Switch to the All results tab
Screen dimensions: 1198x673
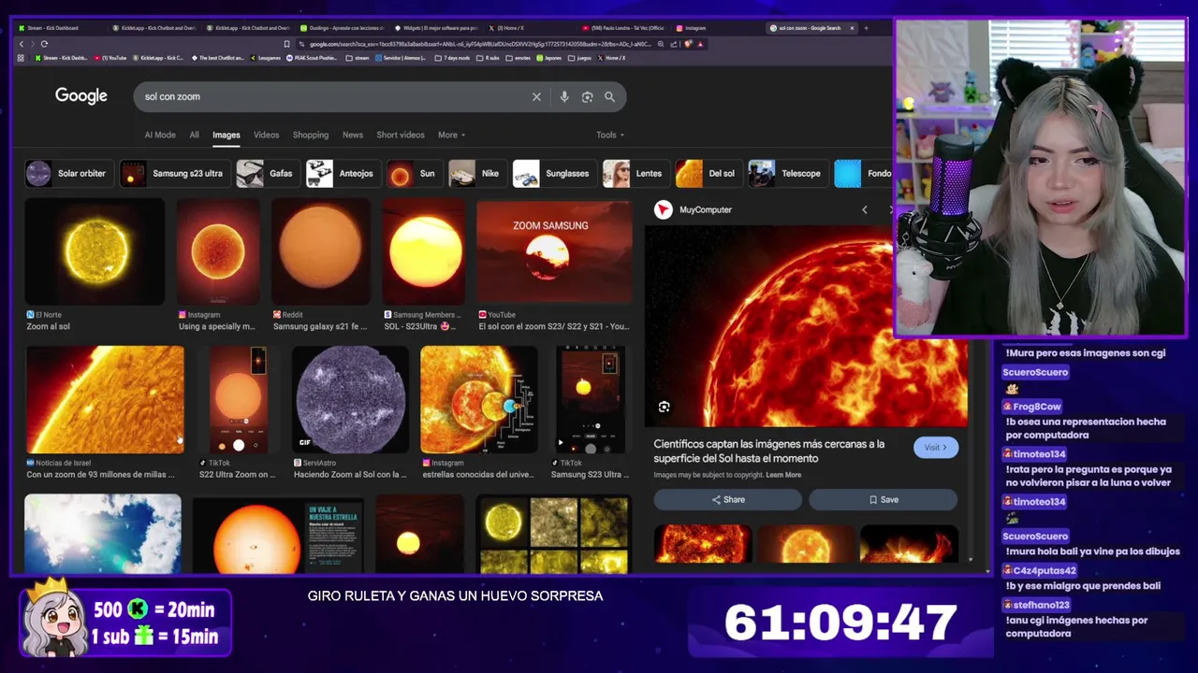(194, 135)
